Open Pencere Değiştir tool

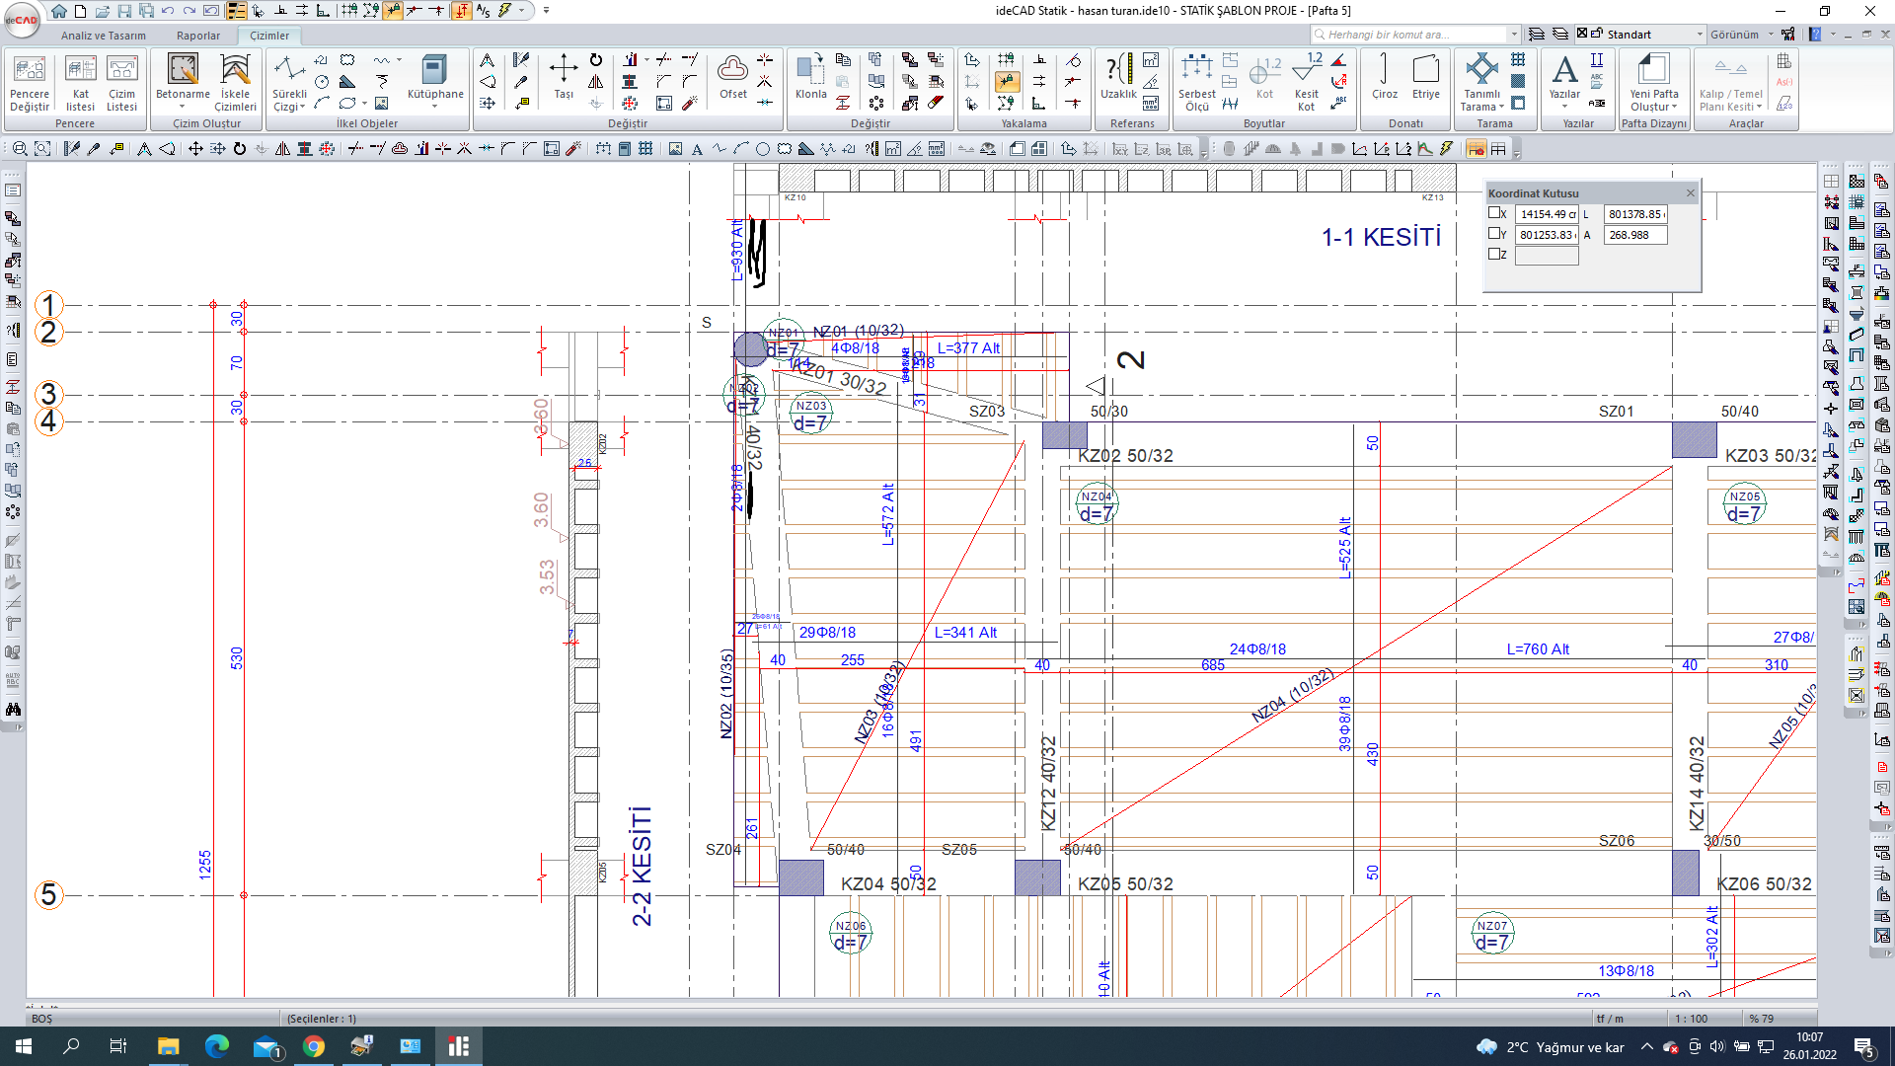coord(30,84)
